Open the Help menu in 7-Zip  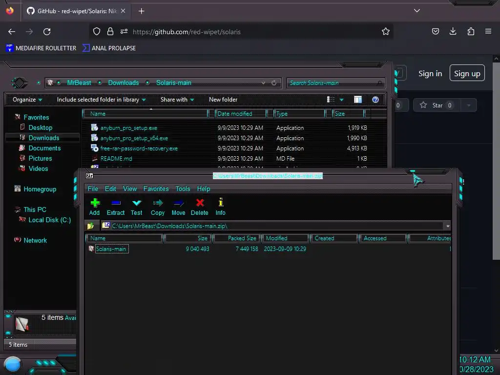204,188
